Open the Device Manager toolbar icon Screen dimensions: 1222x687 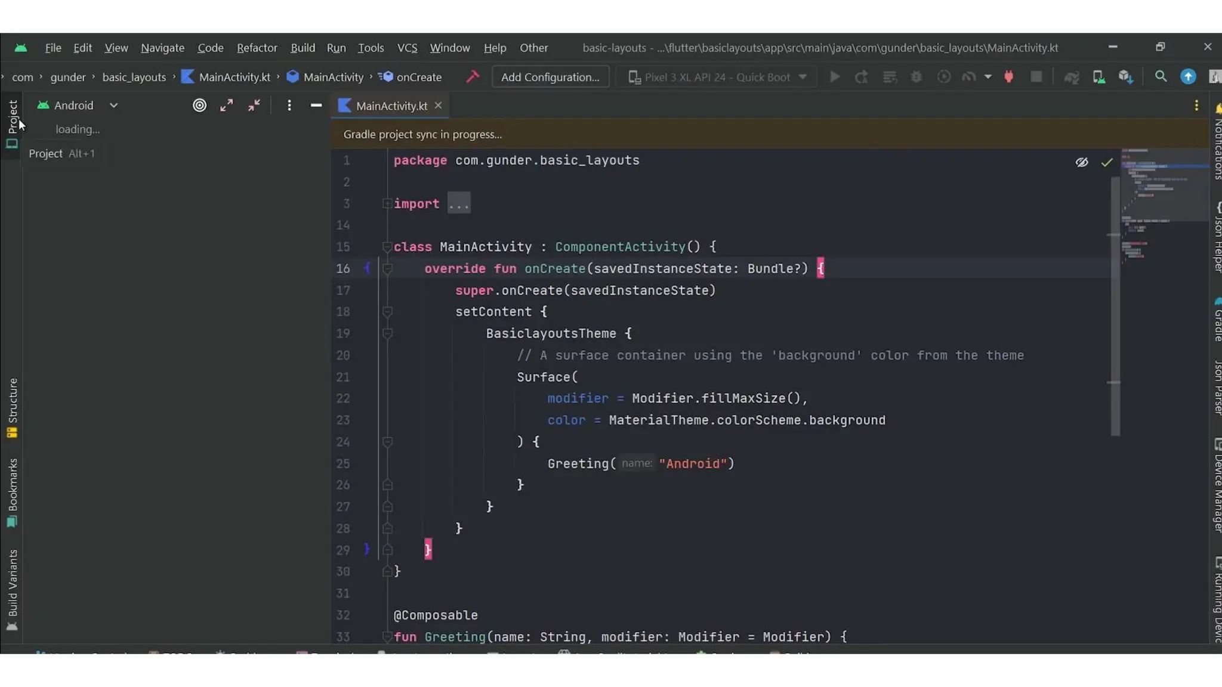click(x=1098, y=77)
